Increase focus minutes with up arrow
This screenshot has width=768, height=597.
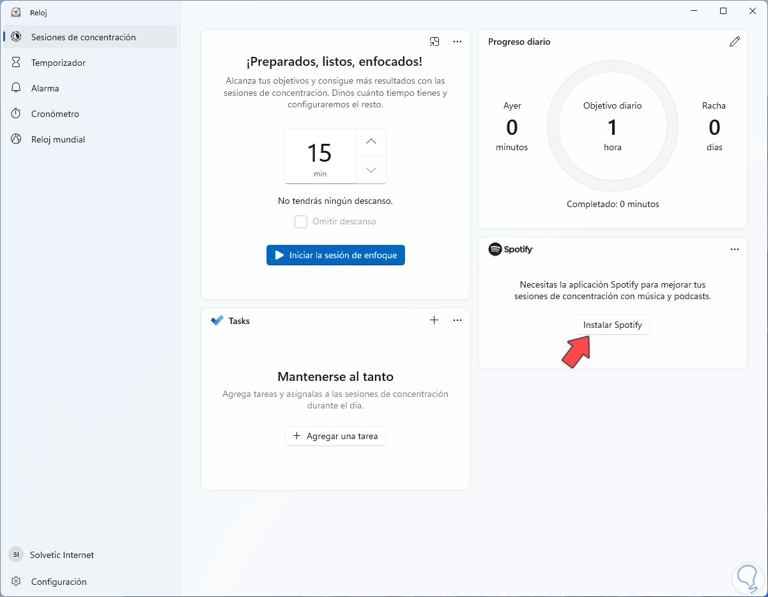(371, 142)
